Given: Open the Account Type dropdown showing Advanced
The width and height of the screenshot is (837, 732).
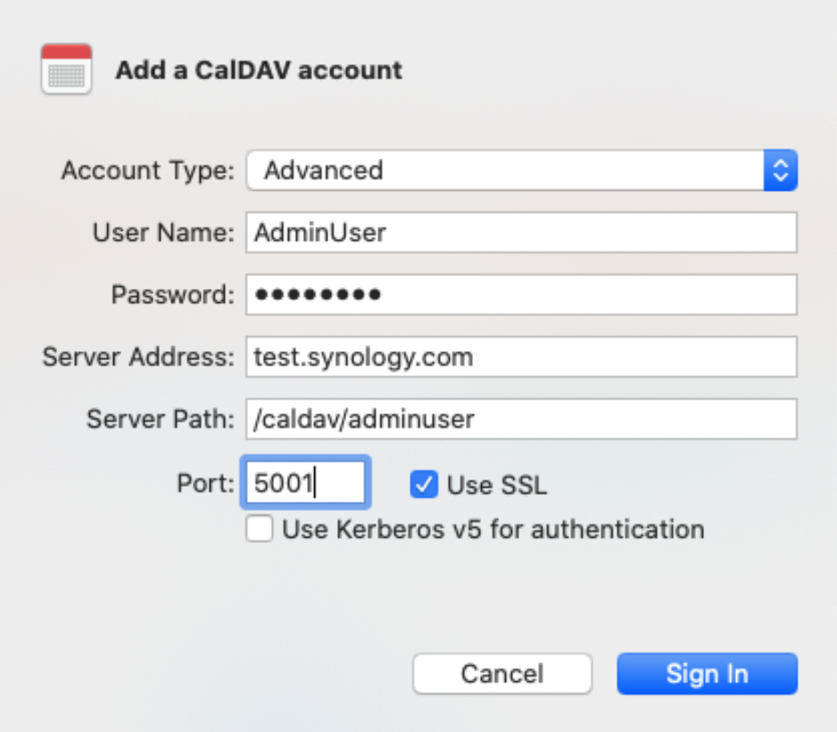Looking at the screenshot, I should coord(521,170).
